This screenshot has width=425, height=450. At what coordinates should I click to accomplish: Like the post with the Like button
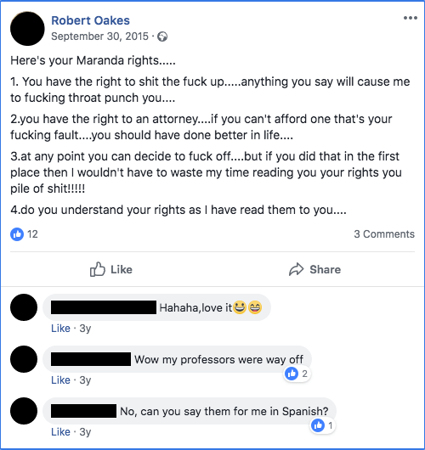110,269
